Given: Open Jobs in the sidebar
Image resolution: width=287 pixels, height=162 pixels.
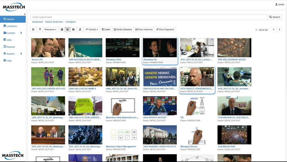Looking at the screenshot, I should coord(7,40).
